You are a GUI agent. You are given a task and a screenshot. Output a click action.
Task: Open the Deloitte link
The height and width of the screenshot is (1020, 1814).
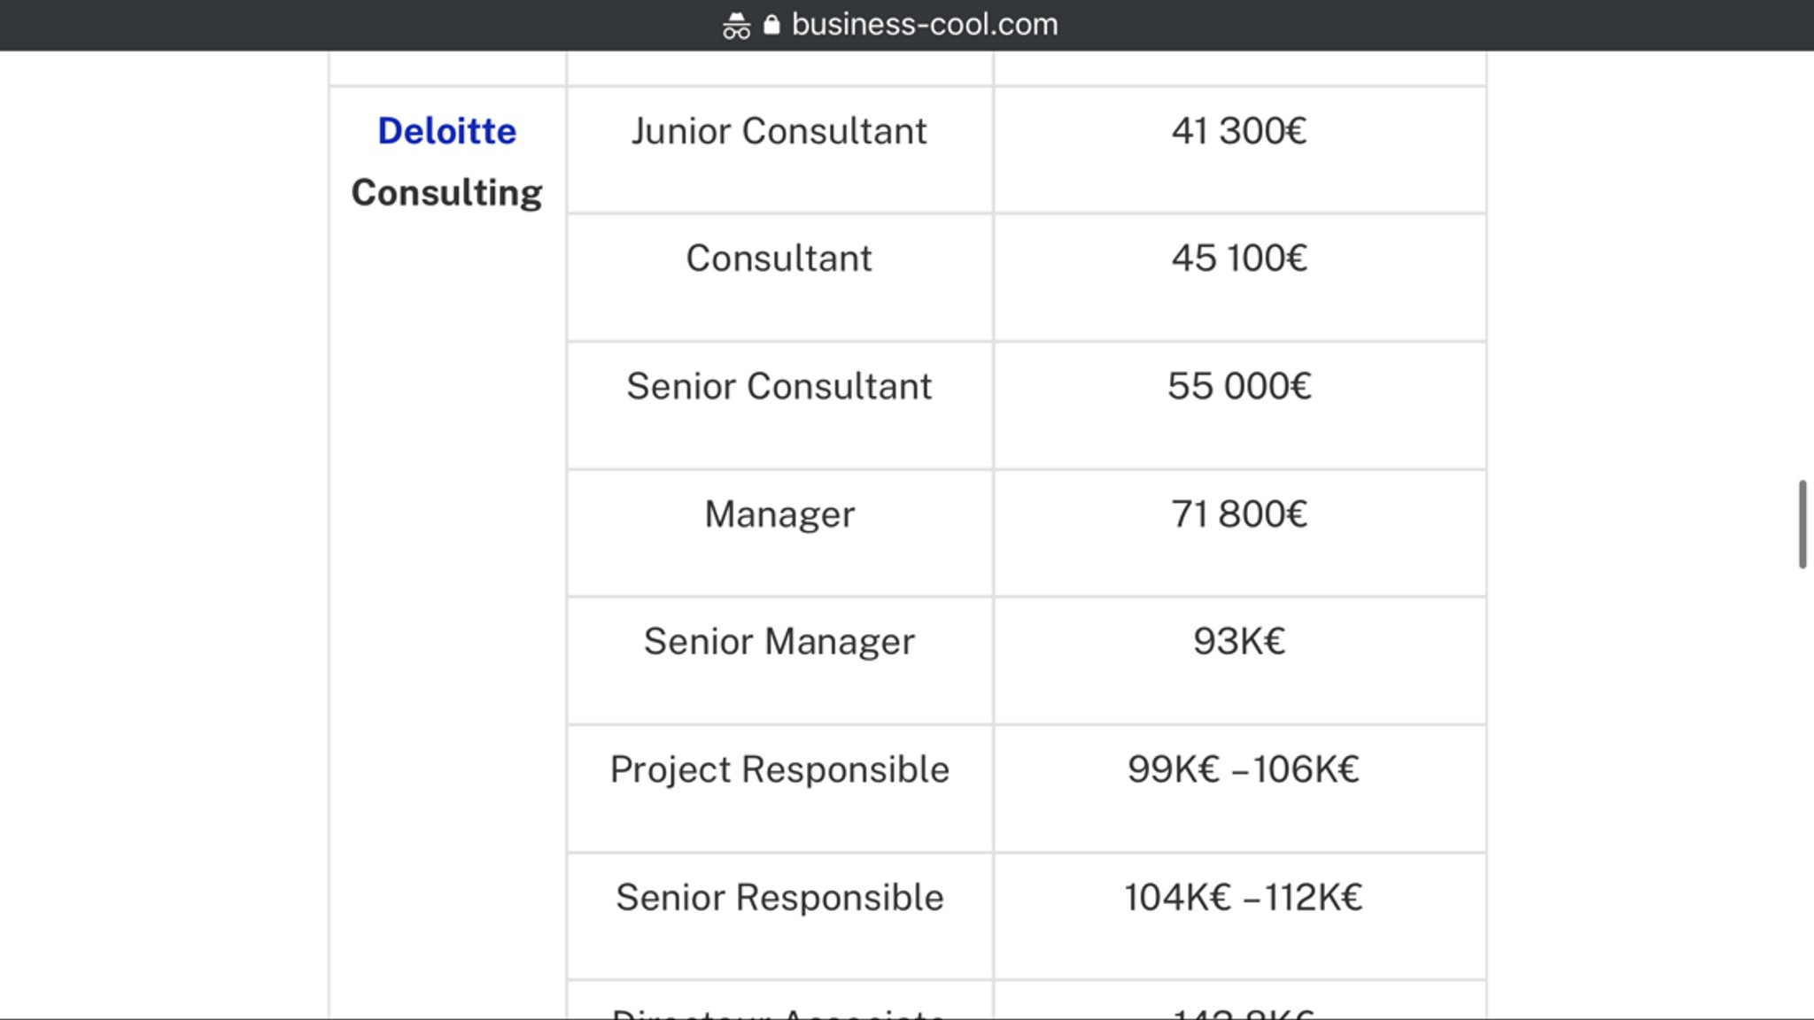(x=447, y=131)
